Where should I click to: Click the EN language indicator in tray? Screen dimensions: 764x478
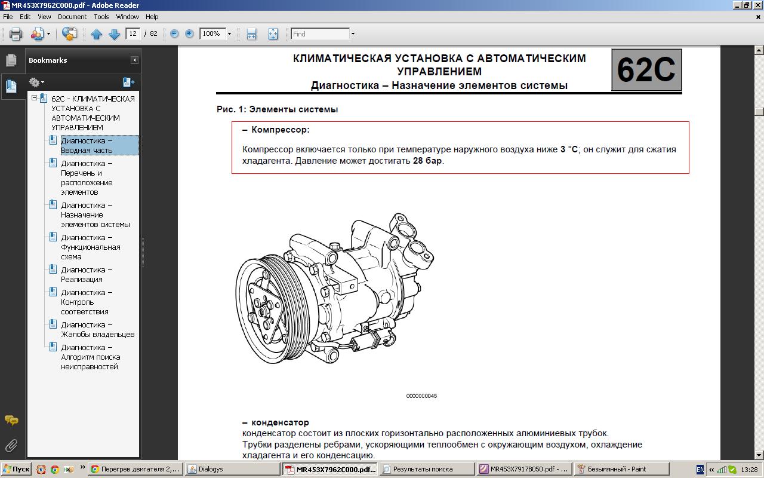pyautogui.click(x=700, y=469)
